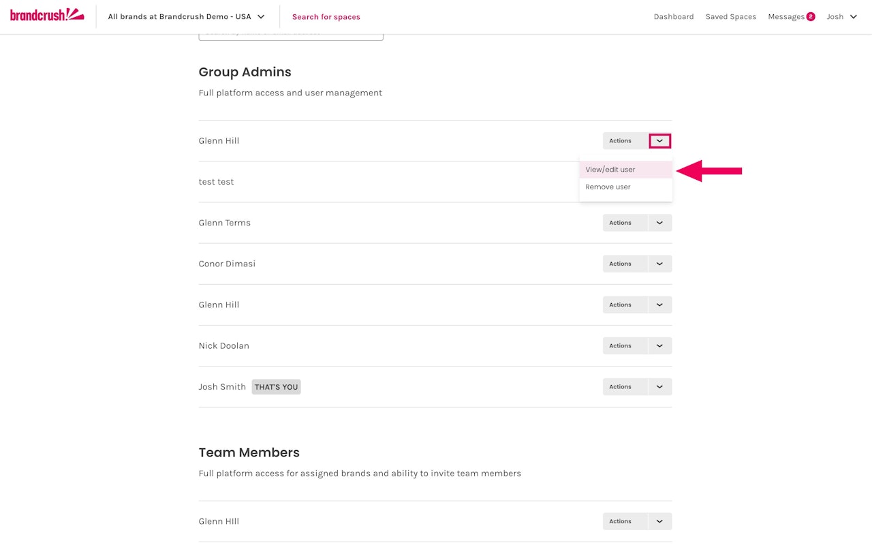872x545 pixels.
Task: Open the unread Messages badge
Action: [811, 17]
